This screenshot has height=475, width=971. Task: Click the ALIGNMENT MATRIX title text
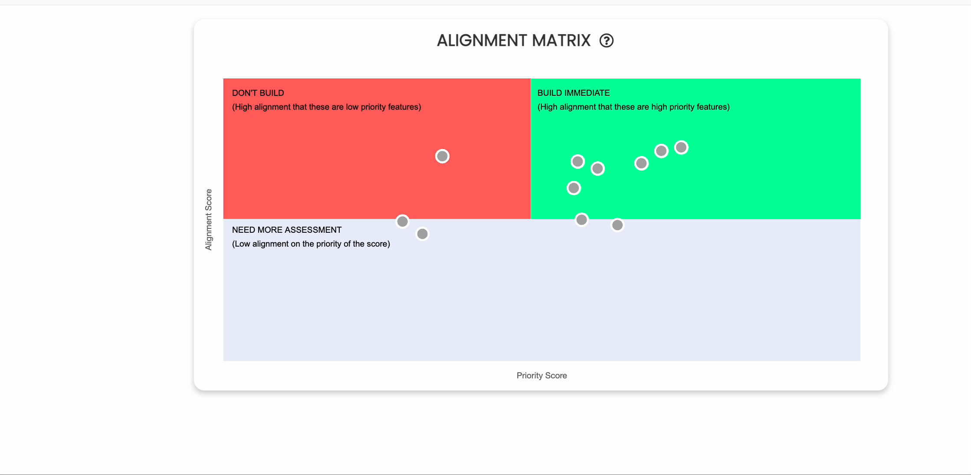pyautogui.click(x=514, y=41)
